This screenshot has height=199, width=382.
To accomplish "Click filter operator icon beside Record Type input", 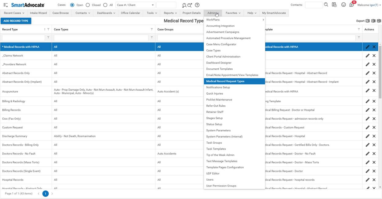I will pyautogui.click(x=48, y=38).
